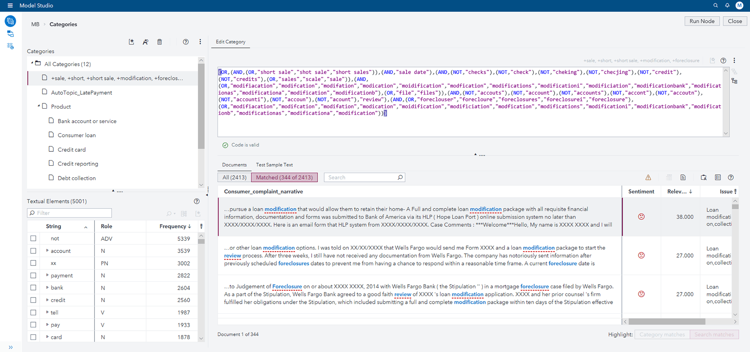Check the box for term 'account'
The height and width of the screenshot is (352, 750).
coord(33,251)
